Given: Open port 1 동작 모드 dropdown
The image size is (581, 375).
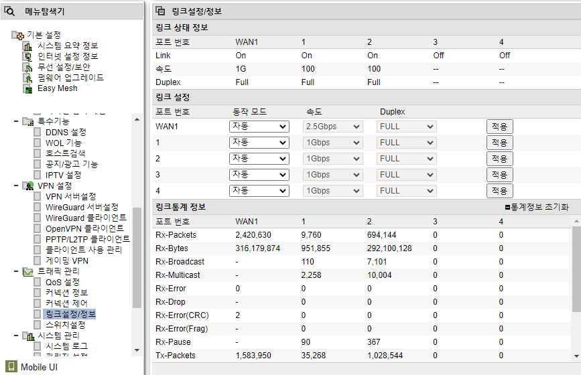Looking at the screenshot, I should tap(259, 143).
